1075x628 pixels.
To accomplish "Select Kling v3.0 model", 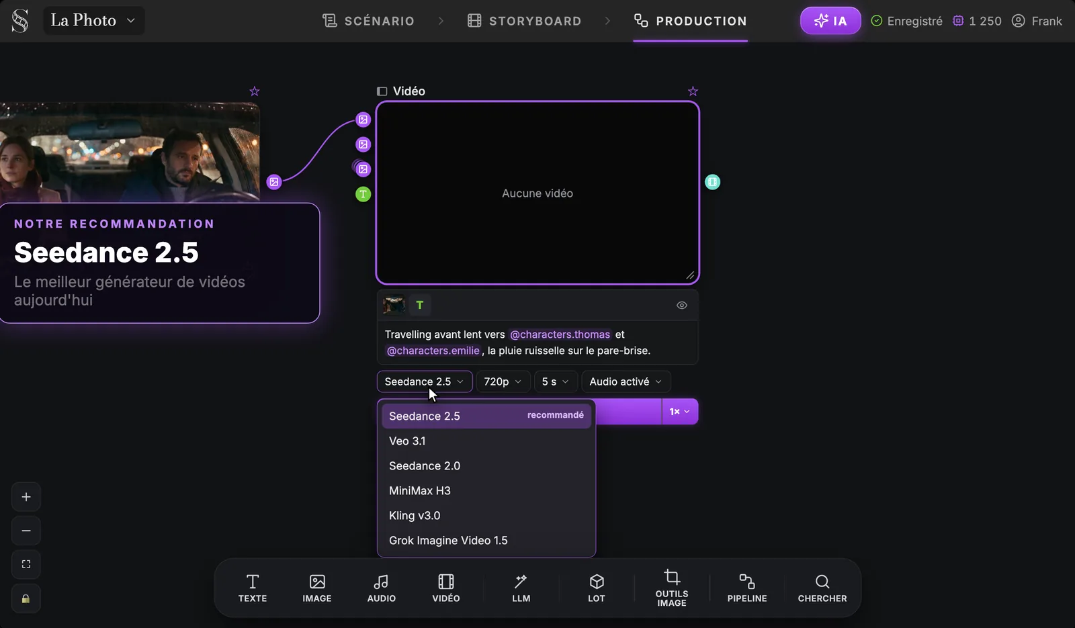I will tap(486, 516).
